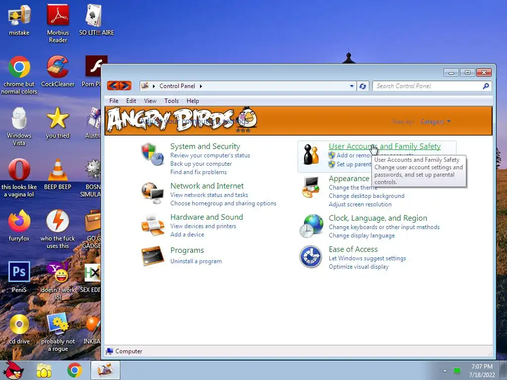
Task: Click 'Change keyboards or other input methods'
Action: point(384,227)
